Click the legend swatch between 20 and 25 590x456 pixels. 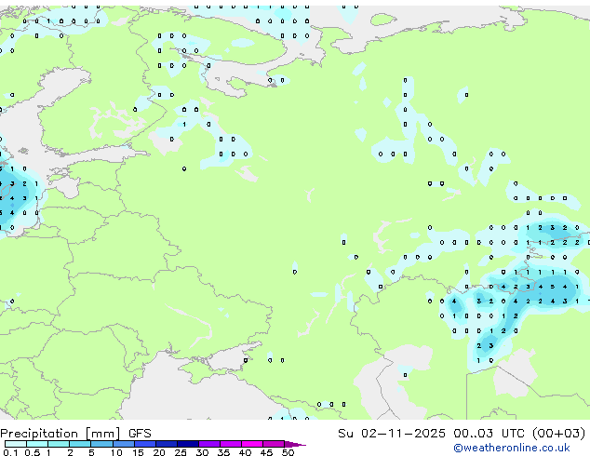(167, 444)
